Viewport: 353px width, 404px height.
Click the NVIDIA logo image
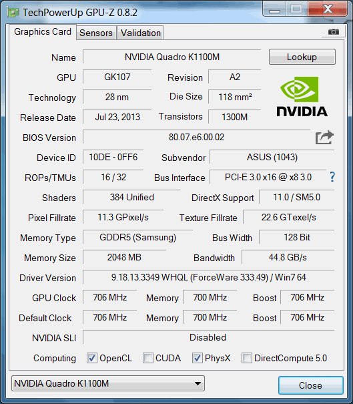[x=302, y=97]
